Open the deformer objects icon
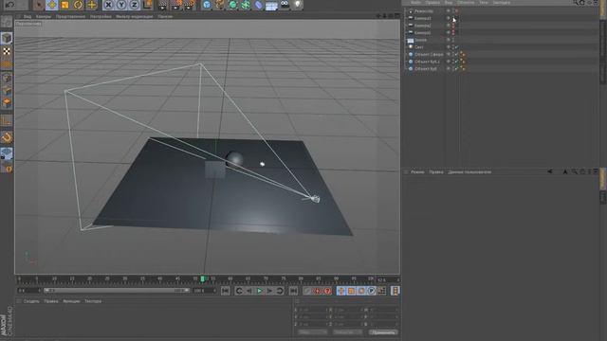 258,5
